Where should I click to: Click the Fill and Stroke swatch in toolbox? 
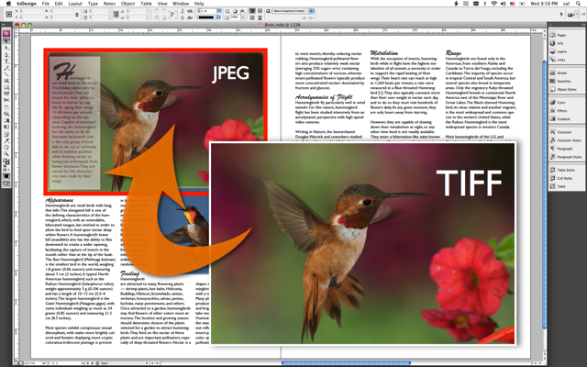[x=6, y=162]
